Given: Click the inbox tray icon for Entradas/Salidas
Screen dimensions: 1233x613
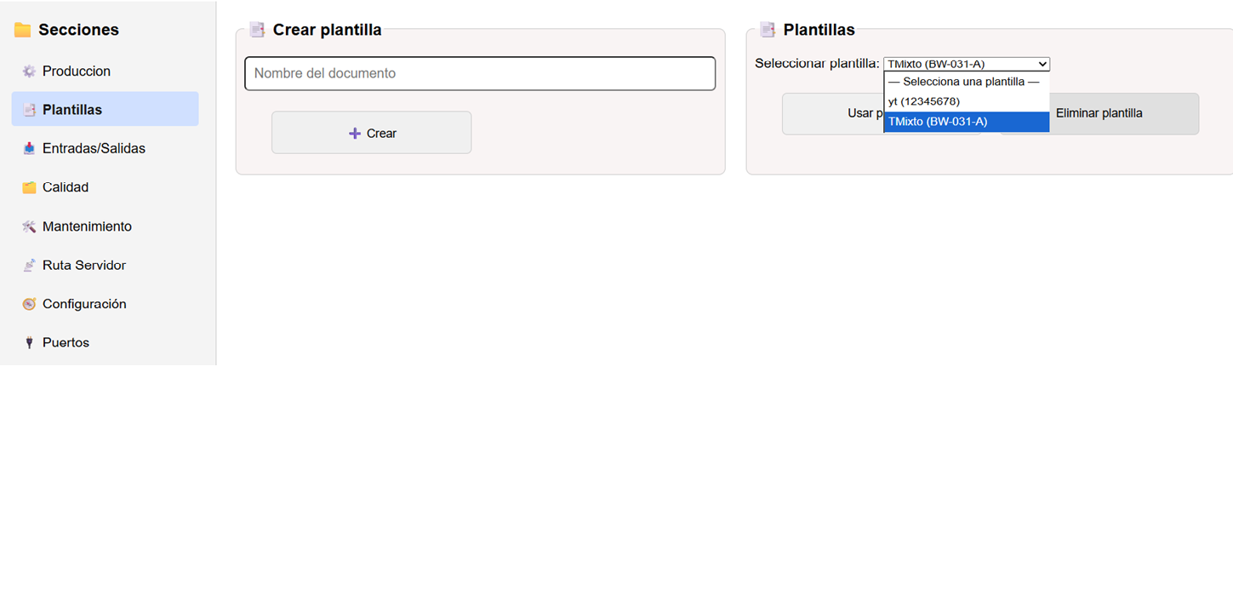Looking at the screenshot, I should pos(28,148).
